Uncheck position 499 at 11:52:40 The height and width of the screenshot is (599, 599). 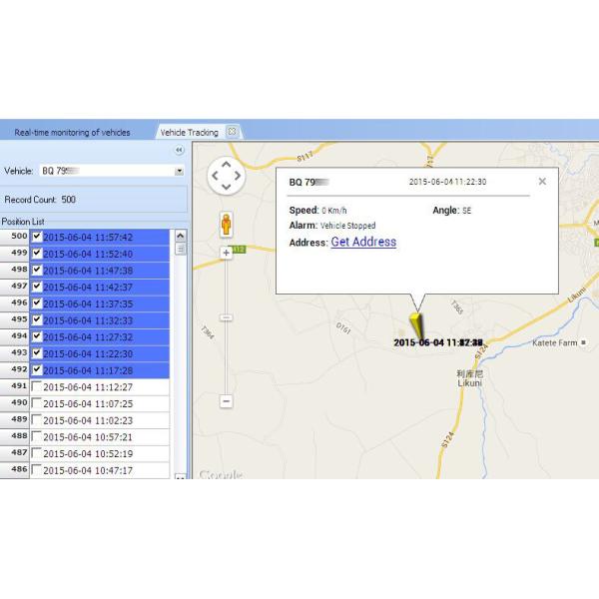click(37, 253)
